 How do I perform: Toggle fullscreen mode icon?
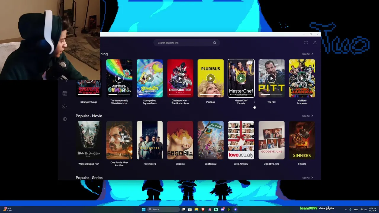[x=306, y=43]
